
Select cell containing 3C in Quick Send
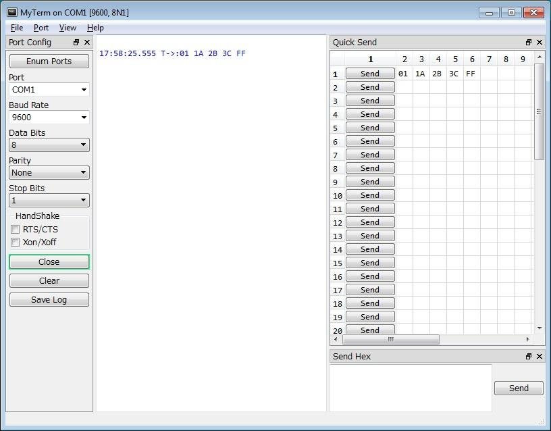pyautogui.click(x=455, y=74)
